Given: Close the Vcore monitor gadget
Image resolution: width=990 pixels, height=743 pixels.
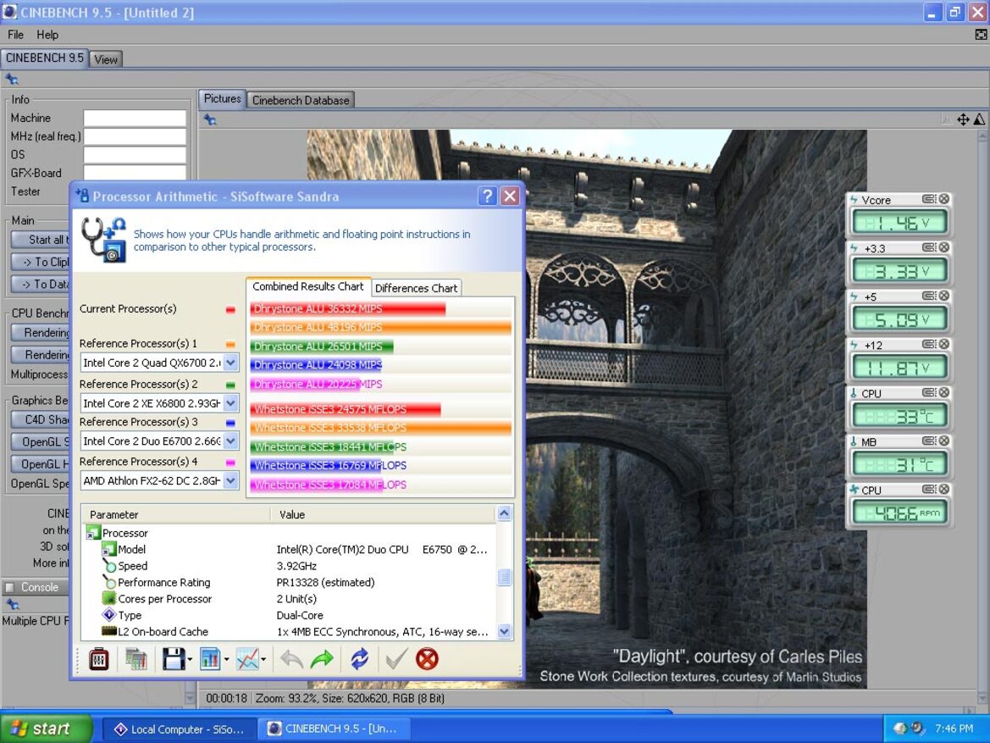Looking at the screenshot, I should (x=944, y=199).
